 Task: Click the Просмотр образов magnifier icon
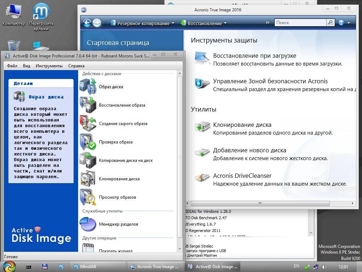tap(88, 197)
